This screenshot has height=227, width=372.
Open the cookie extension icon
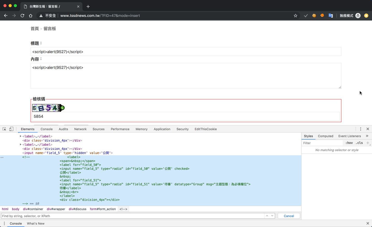314,16
